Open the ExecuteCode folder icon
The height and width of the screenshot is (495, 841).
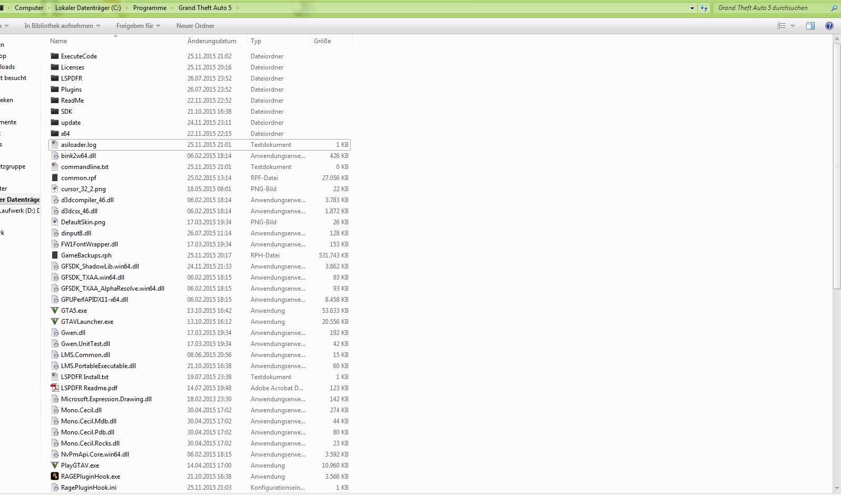tap(55, 56)
